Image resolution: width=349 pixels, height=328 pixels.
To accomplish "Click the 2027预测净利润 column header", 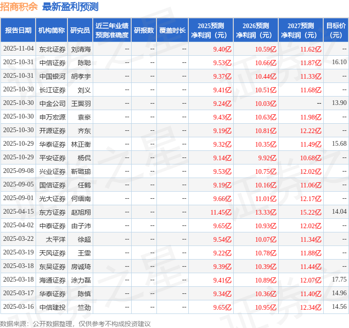I will (x=301, y=30).
